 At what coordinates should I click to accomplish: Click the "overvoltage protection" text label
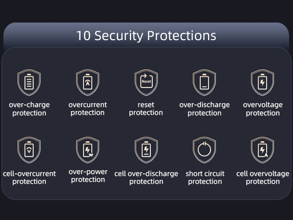click(x=263, y=109)
